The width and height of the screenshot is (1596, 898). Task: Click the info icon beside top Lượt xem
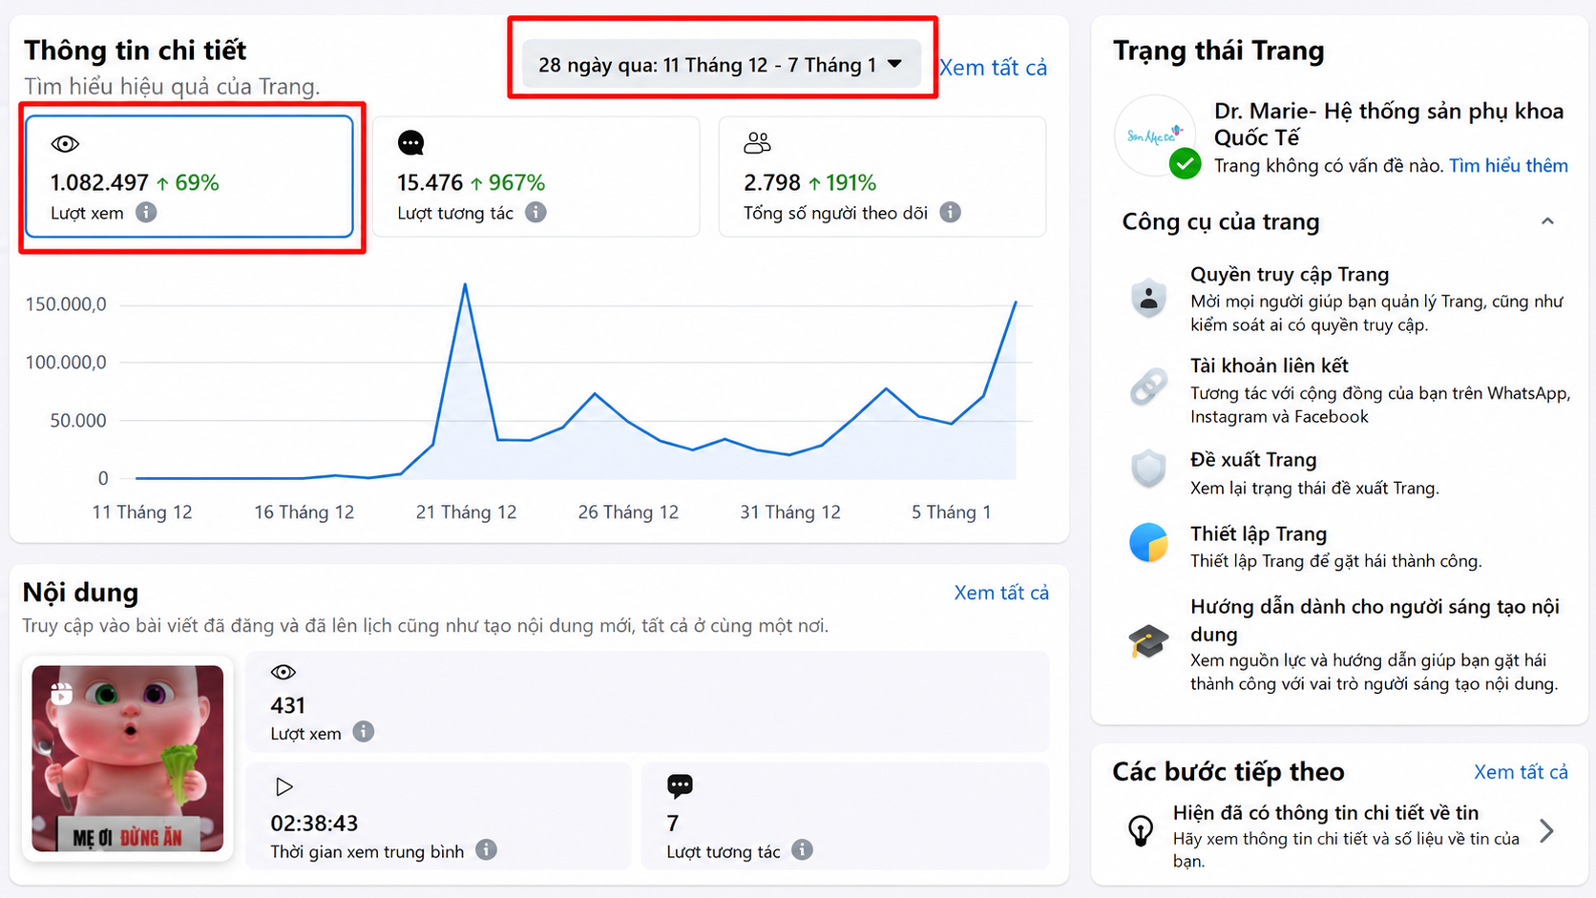coord(146,212)
